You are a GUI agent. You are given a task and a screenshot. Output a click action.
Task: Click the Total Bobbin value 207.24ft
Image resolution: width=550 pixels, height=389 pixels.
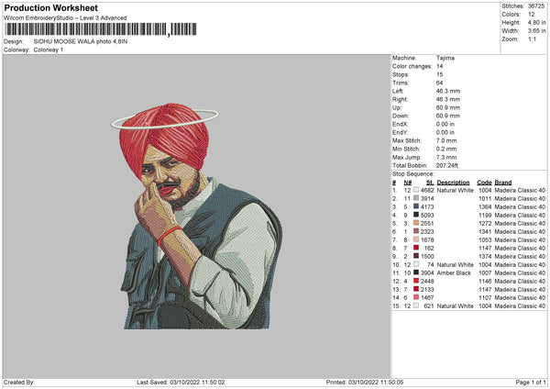[x=447, y=166]
